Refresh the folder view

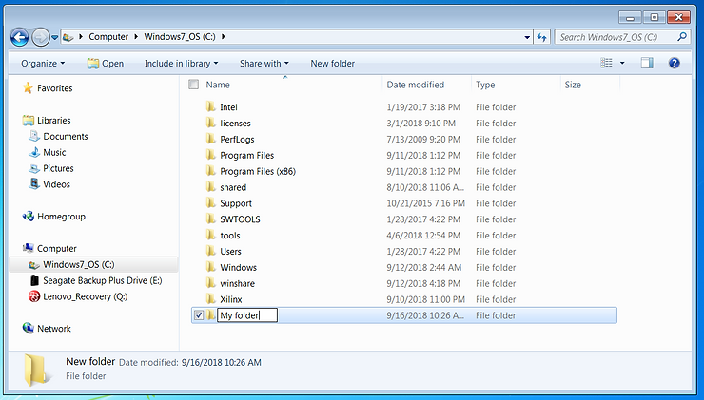tap(542, 37)
